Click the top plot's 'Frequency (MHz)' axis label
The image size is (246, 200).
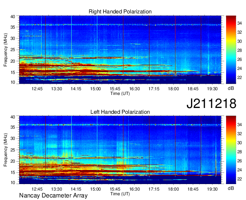5,50
